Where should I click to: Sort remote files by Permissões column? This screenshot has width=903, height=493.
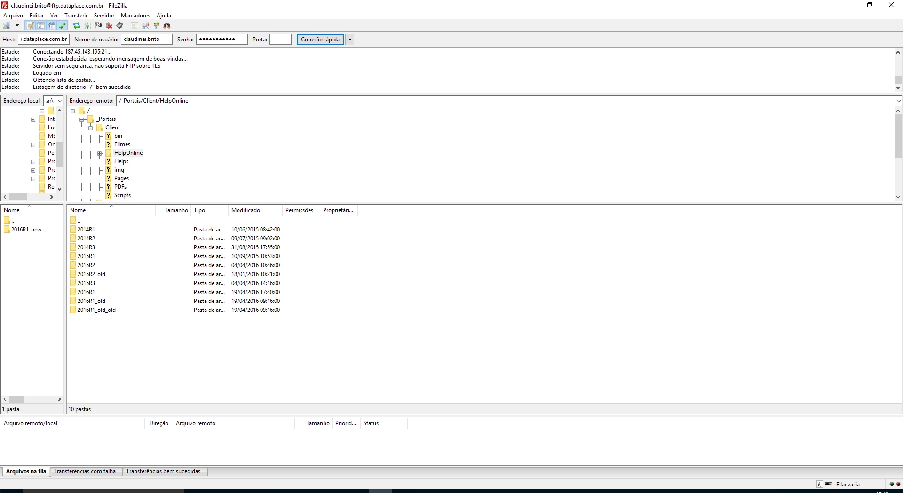301,210
